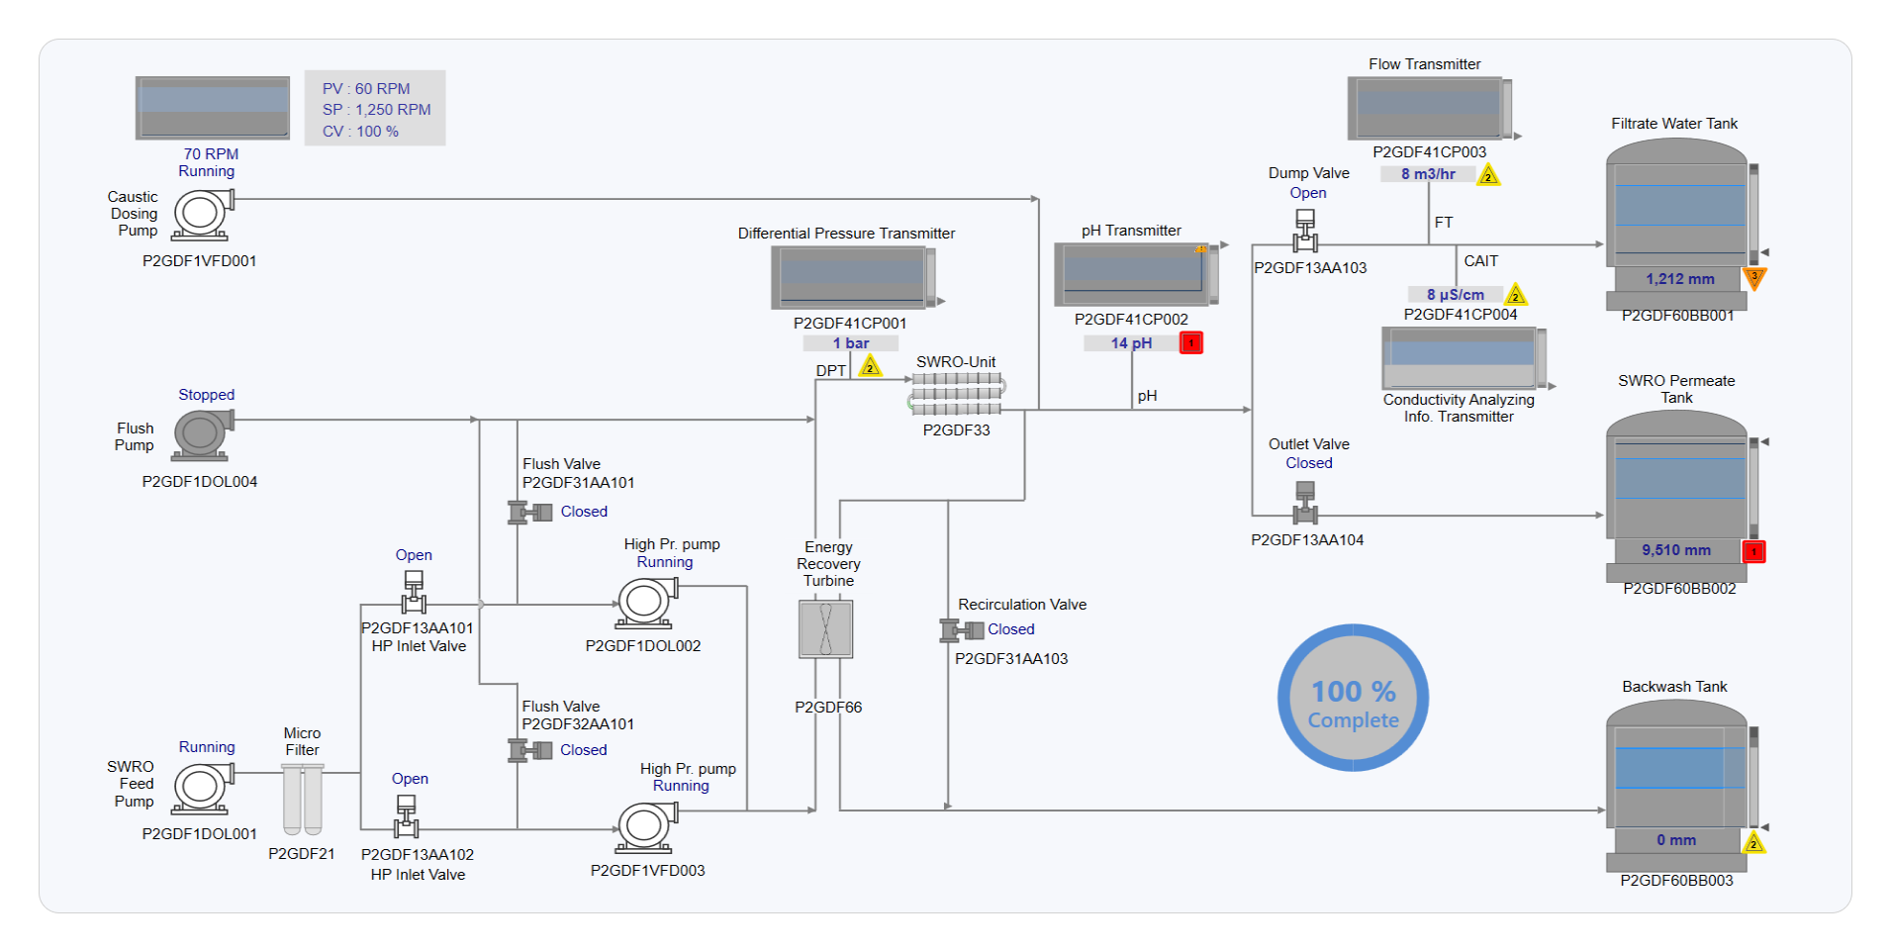Click the SWRO Feed Pump icon

[202, 789]
